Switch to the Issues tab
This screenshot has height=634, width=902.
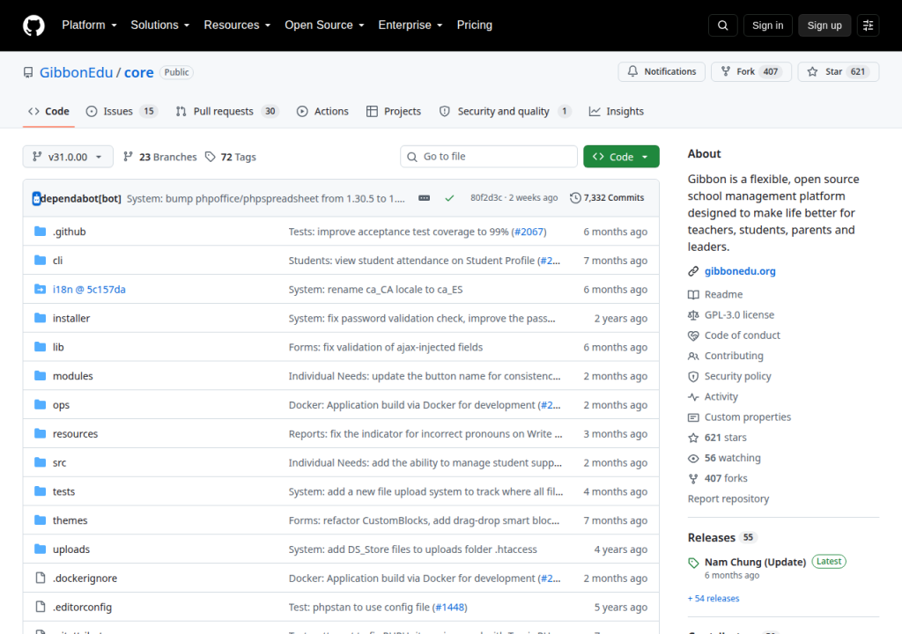(122, 112)
